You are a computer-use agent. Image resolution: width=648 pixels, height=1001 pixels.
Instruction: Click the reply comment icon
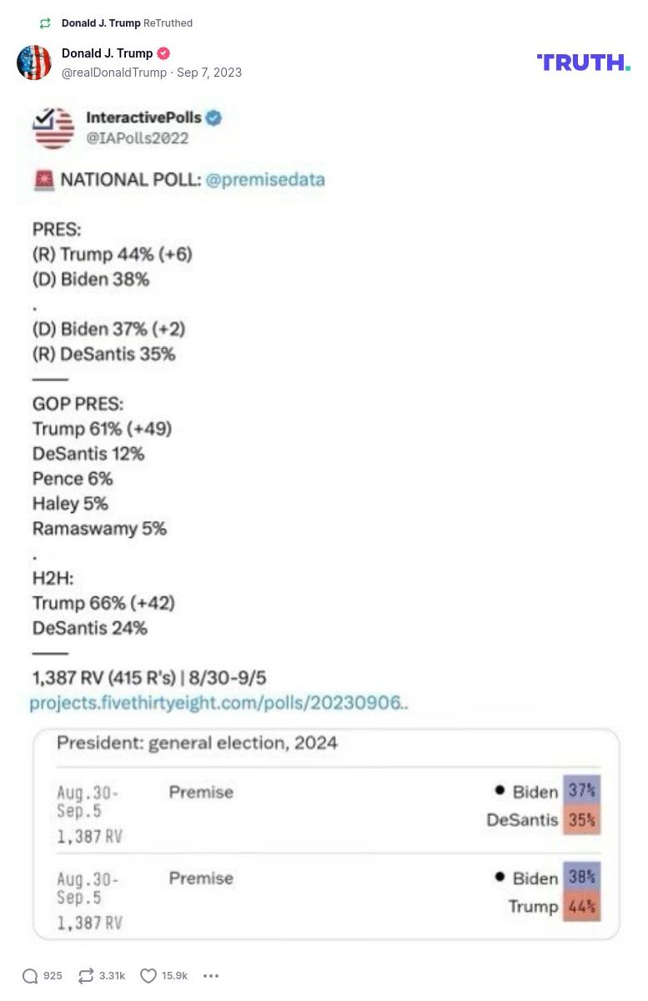click(30, 976)
